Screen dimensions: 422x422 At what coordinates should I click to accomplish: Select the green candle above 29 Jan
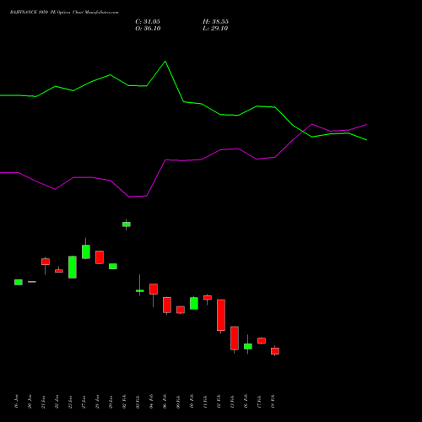point(113,266)
